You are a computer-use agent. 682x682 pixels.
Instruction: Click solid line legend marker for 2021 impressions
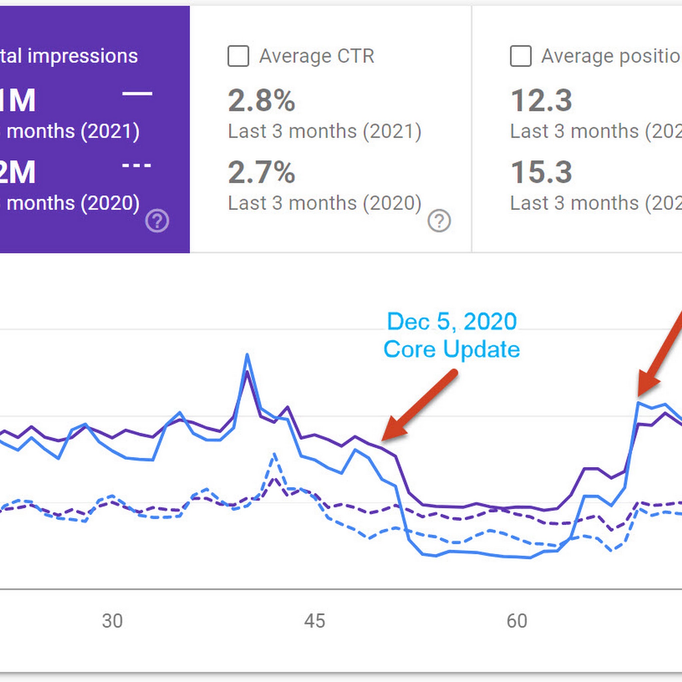137,94
